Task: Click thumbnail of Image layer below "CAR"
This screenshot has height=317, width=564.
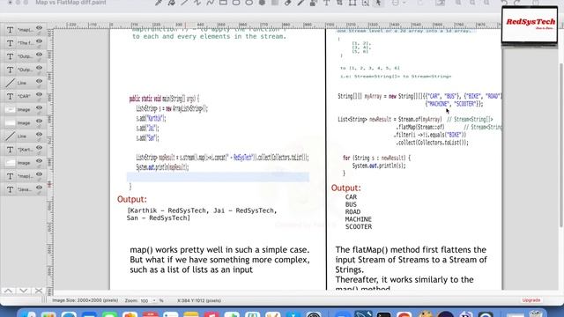Action: (10, 109)
